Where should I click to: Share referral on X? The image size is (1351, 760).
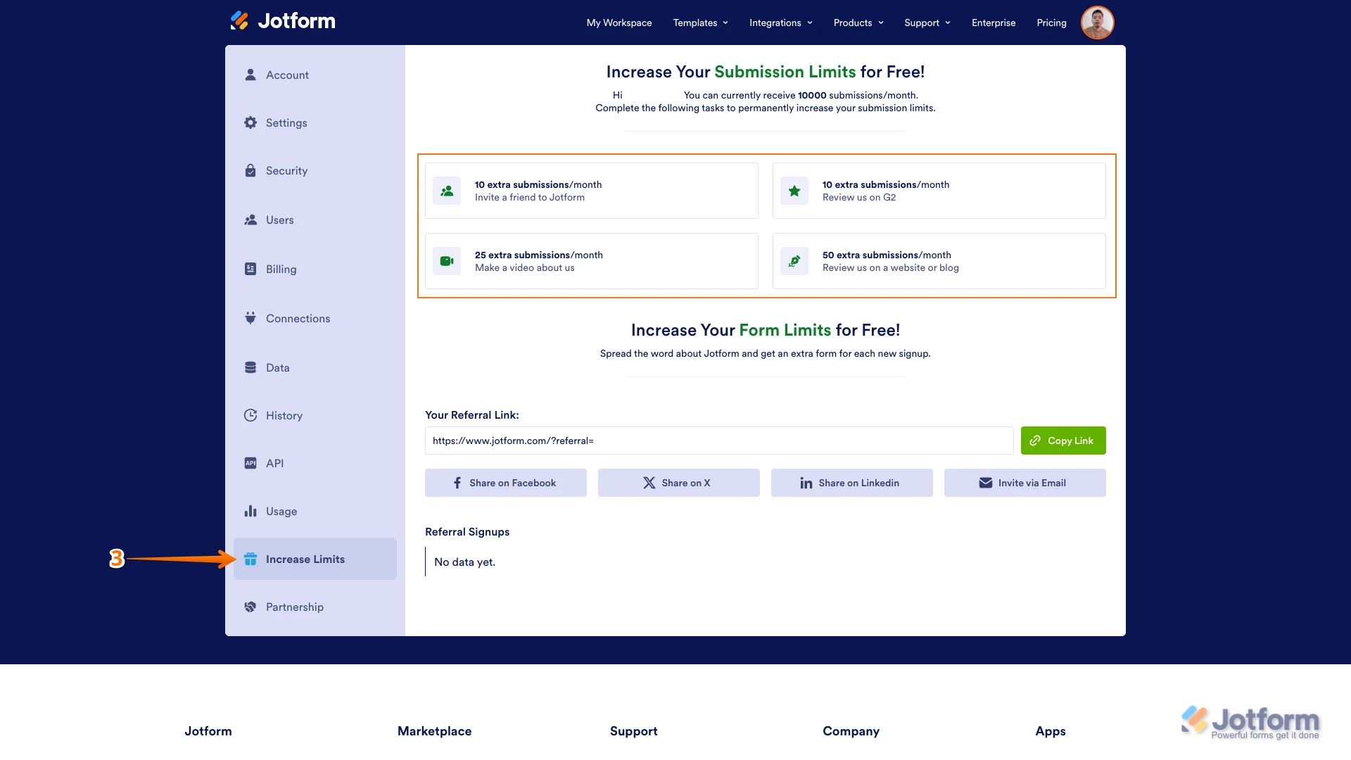click(x=679, y=483)
